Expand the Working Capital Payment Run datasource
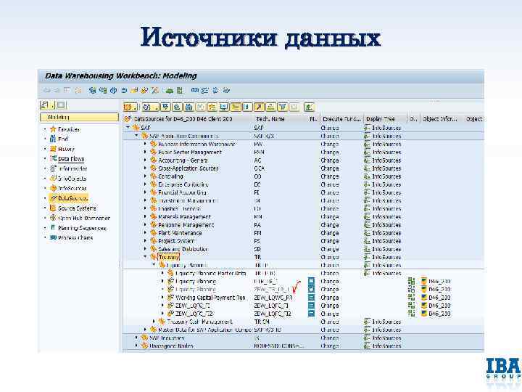The image size is (522, 392). [x=162, y=298]
